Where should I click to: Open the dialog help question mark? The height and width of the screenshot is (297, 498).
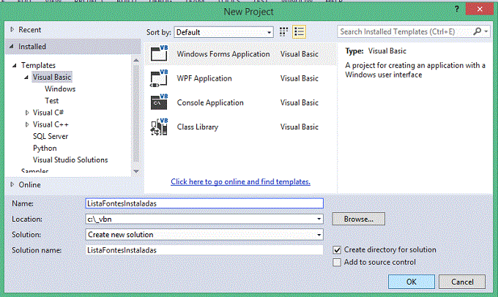click(x=457, y=9)
